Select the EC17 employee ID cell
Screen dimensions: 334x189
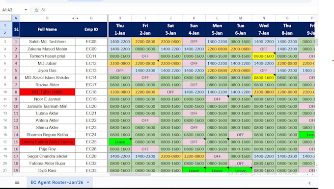[x=91, y=85]
